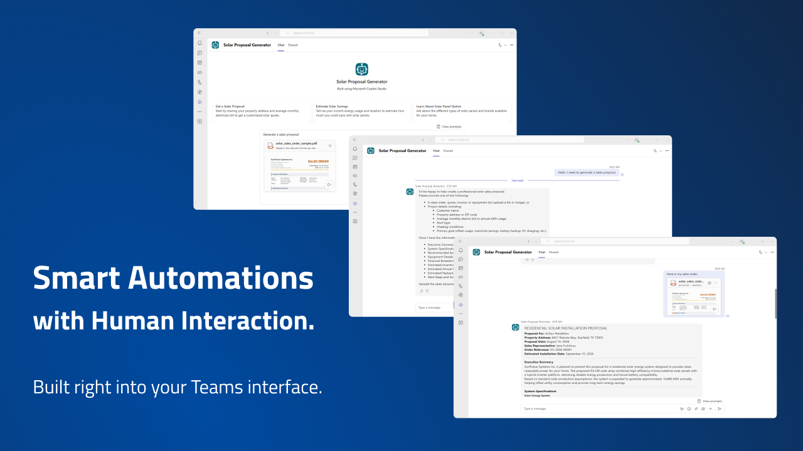Click thumbs down on middle window bot reply
This screenshot has height=451, width=803.
click(427, 291)
